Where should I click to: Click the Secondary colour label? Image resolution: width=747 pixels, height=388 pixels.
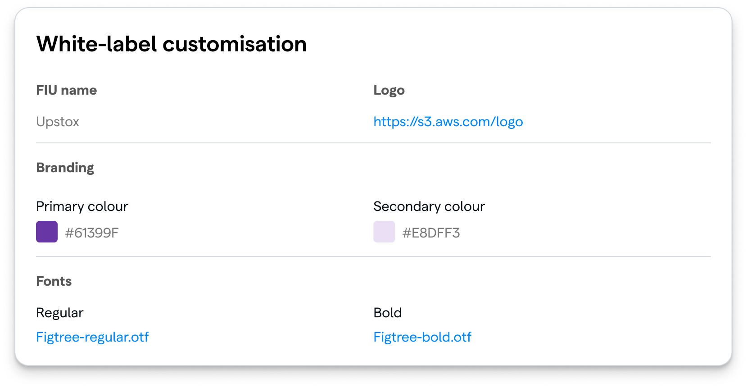pos(429,206)
